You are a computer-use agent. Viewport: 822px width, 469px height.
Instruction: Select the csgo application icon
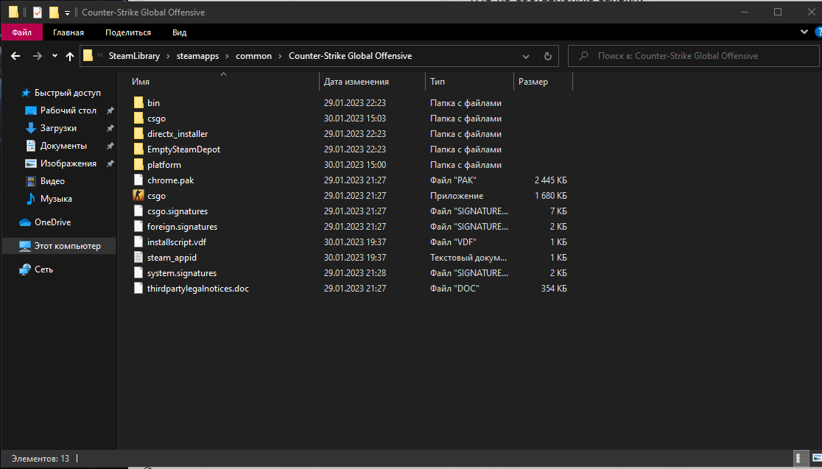pos(138,195)
